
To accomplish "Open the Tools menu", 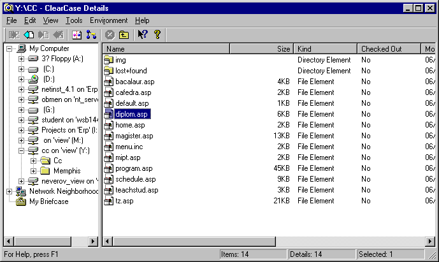I will (x=74, y=20).
